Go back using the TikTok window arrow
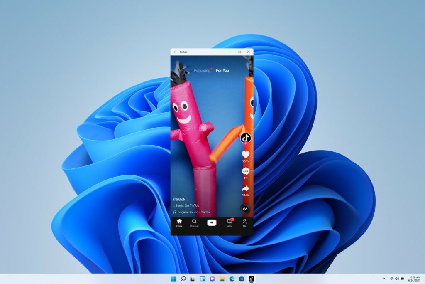Image resolution: width=425 pixels, height=284 pixels. (x=175, y=52)
